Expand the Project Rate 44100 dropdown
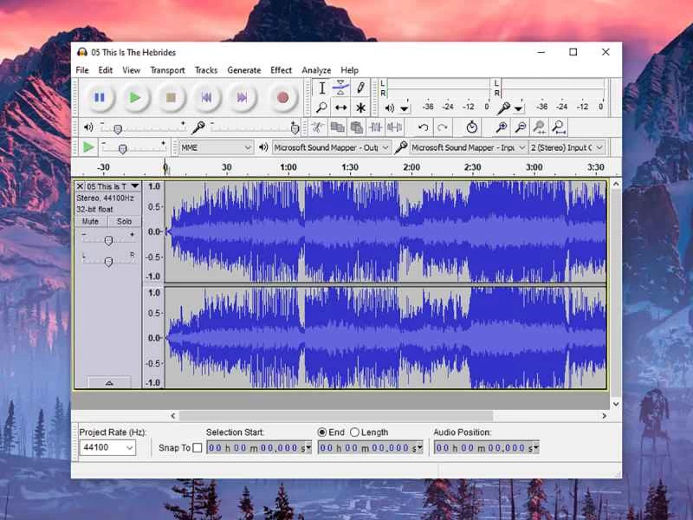 pyautogui.click(x=107, y=448)
